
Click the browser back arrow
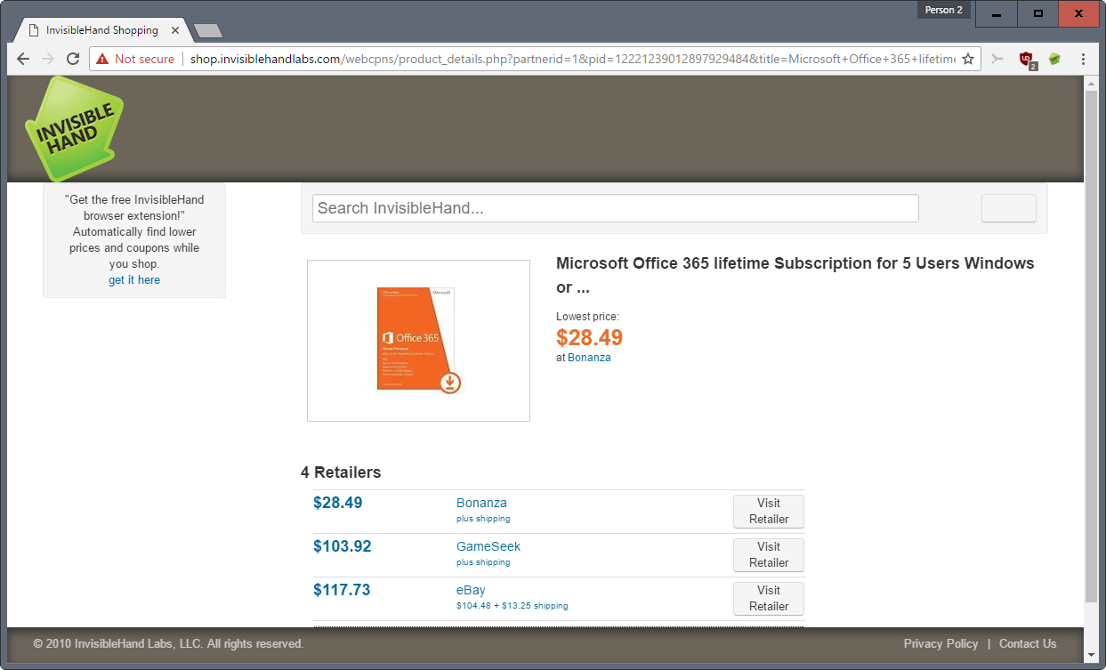point(23,59)
